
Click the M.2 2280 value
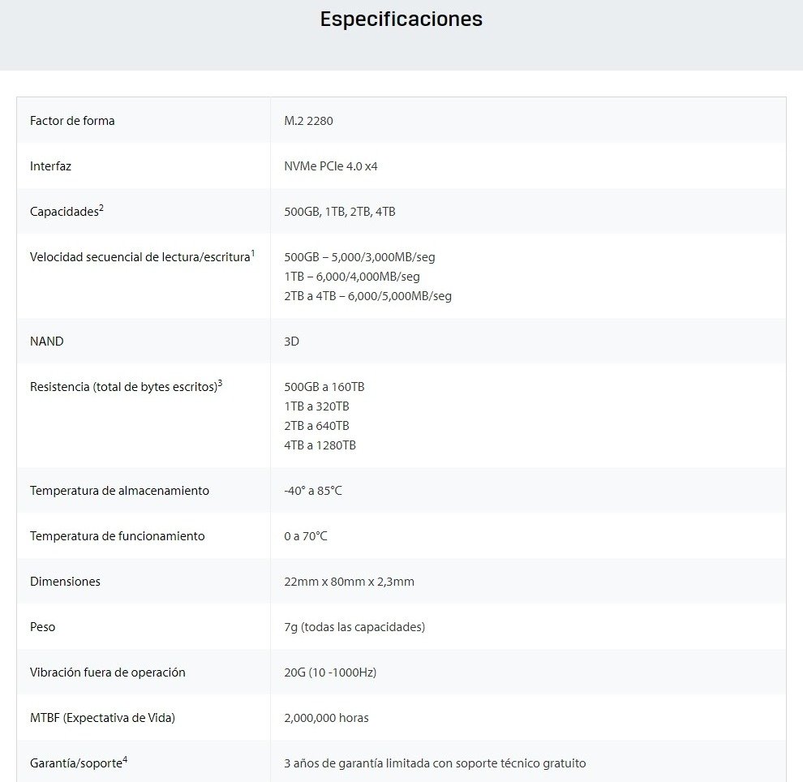tap(308, 121)
